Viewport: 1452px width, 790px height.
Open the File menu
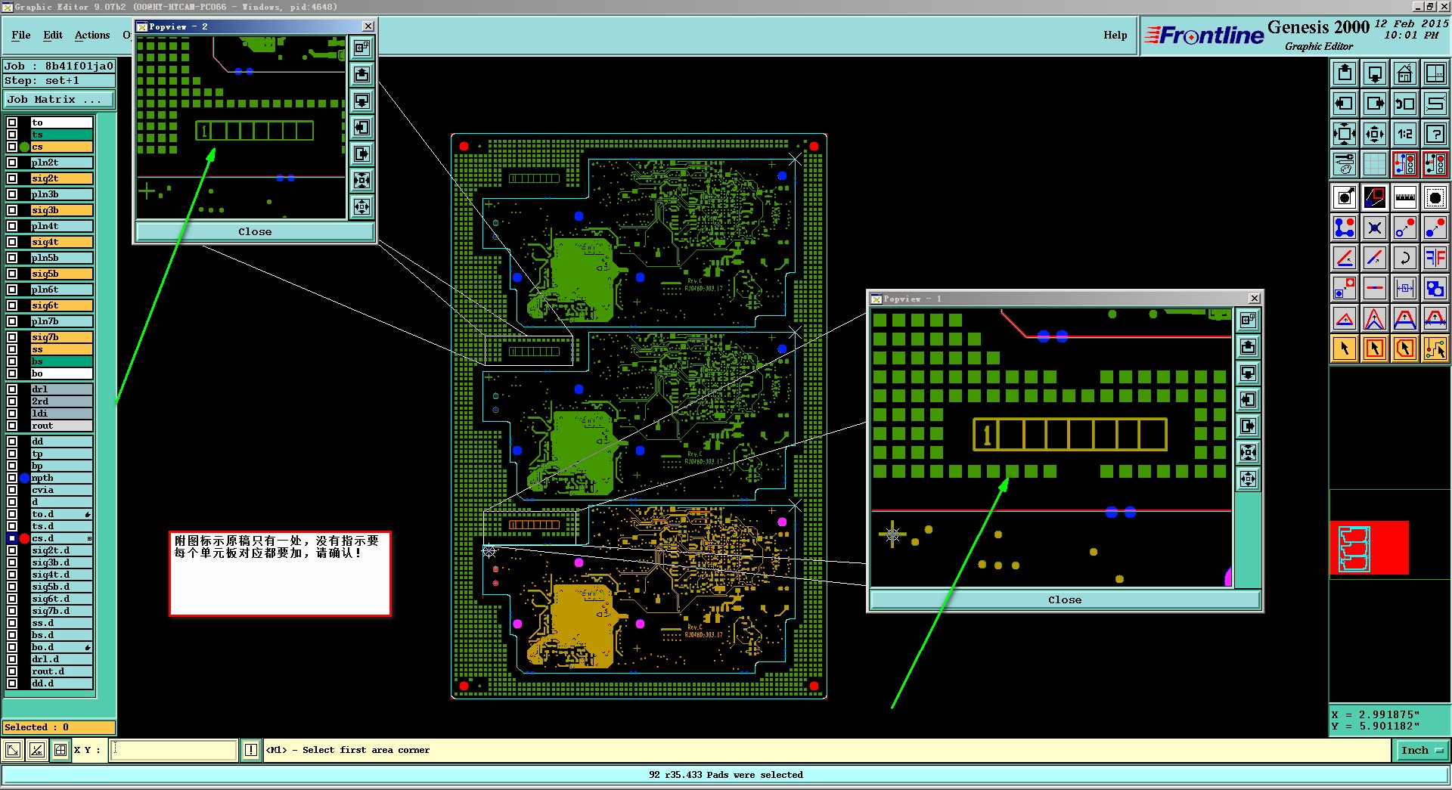(21, 35)
